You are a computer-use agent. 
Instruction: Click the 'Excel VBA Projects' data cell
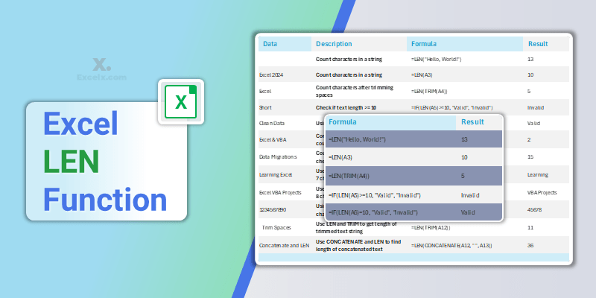click(x=280, y=192)
